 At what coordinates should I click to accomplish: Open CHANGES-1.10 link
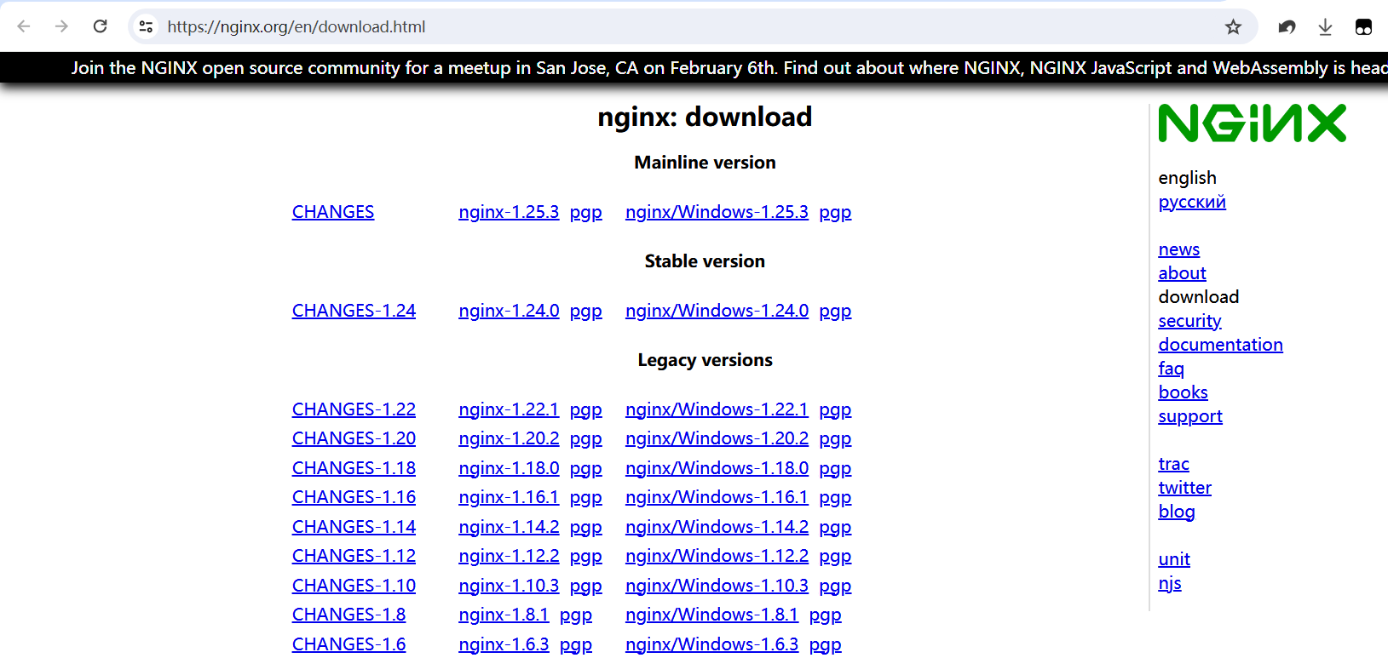354,586
